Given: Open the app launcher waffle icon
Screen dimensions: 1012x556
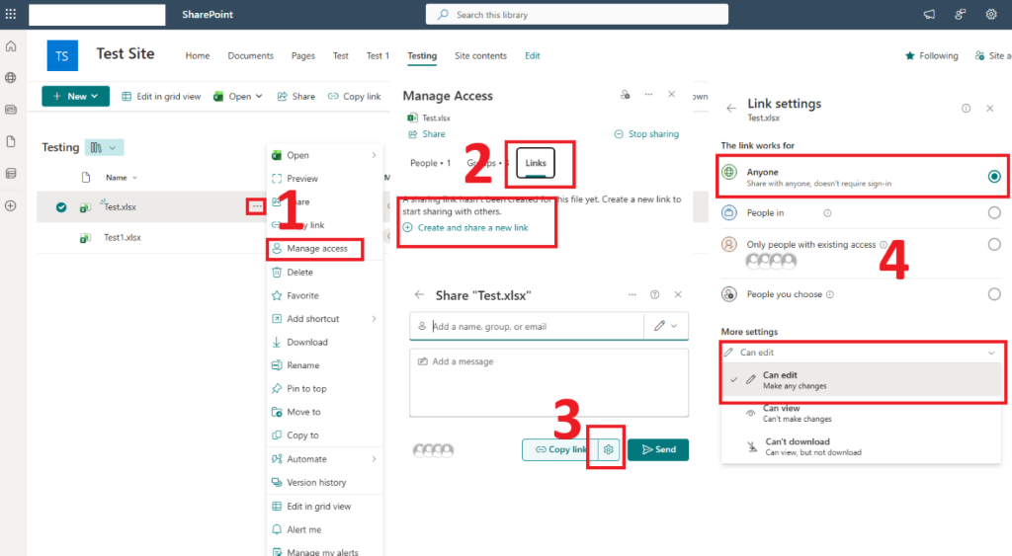Looking at the screenshot, I should pyautogui.click(x=10, y=14).
